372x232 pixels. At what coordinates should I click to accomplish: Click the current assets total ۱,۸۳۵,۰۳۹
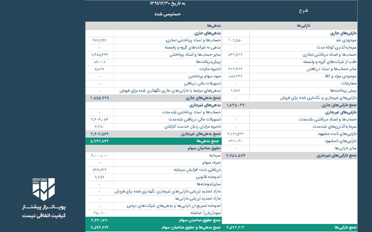click(235, 105)
